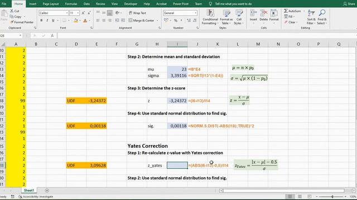
Task: Click the Share button
Action: (x=349, y=4)
